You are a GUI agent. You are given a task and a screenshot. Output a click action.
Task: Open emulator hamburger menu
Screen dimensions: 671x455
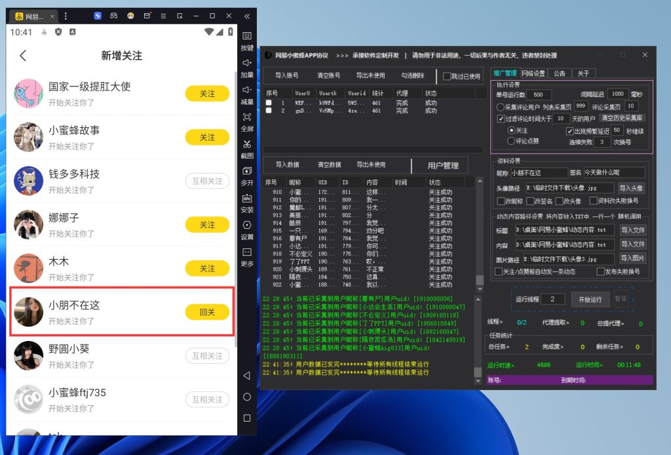(164, 16)
